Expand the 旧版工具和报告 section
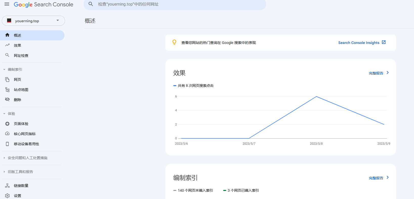The width and height of the screenshot is (414, 199). [x=18, y=172]
